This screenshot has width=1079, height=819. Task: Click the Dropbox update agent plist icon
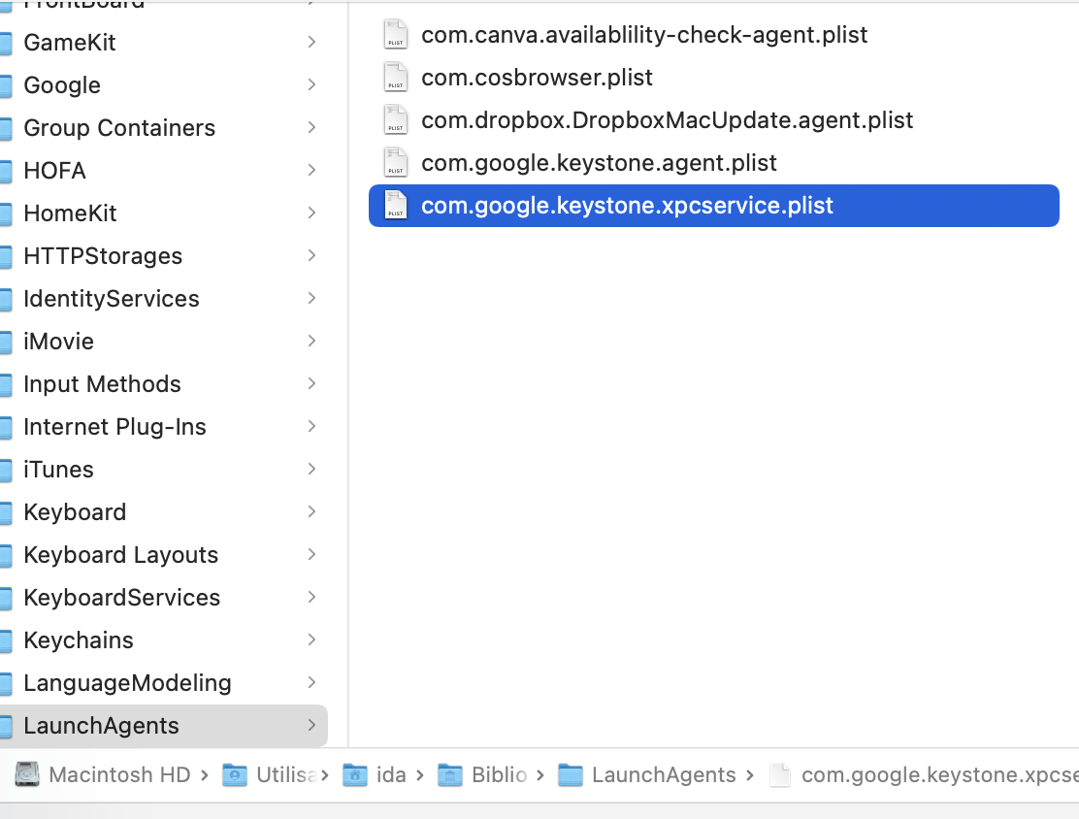pos(395,120)
